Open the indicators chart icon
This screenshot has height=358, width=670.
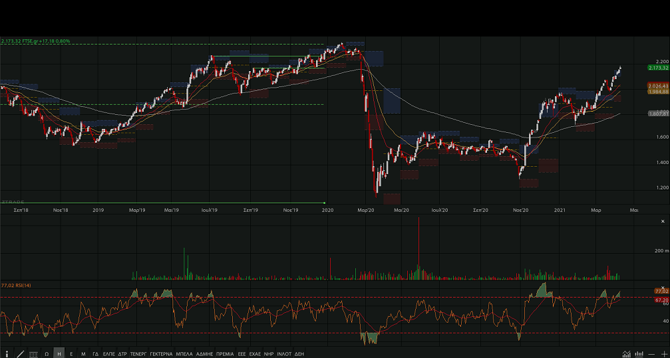627,354
